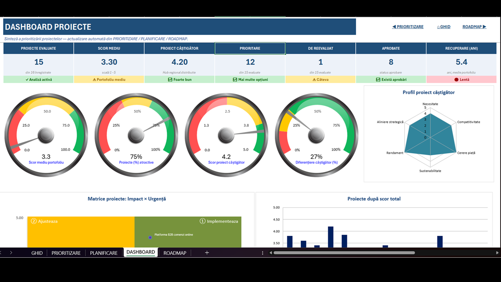The height and width of the screenshot is (282, 501).
Task: Click the next sheet navigation arrow
Action: 11,253
